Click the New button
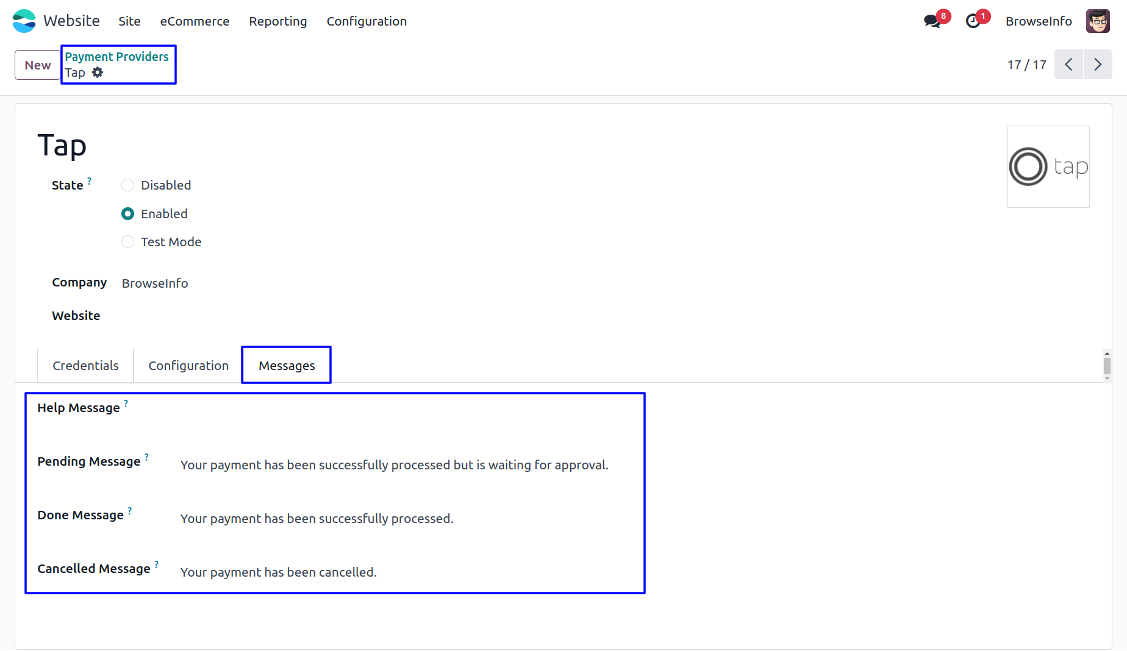Image resolution: width=1127 pixels, height=651 pixels. point(38,65)
